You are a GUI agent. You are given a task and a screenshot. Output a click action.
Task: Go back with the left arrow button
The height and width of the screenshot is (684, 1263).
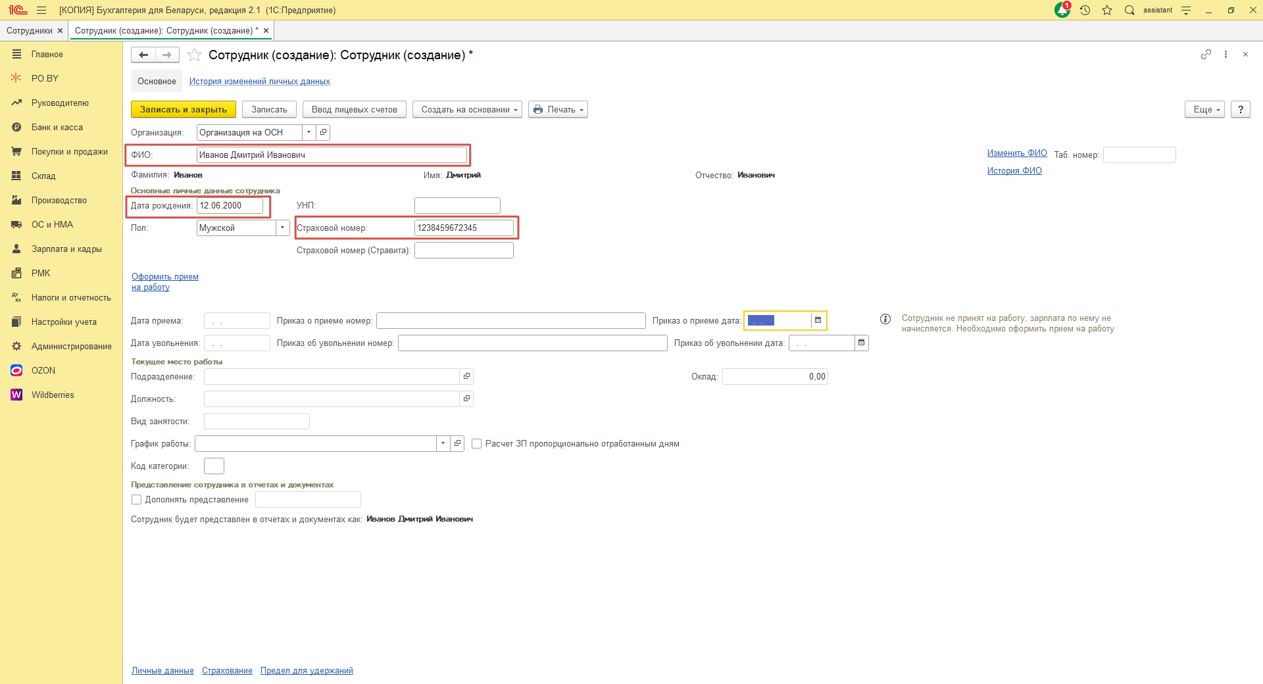(x=143, y=55)
